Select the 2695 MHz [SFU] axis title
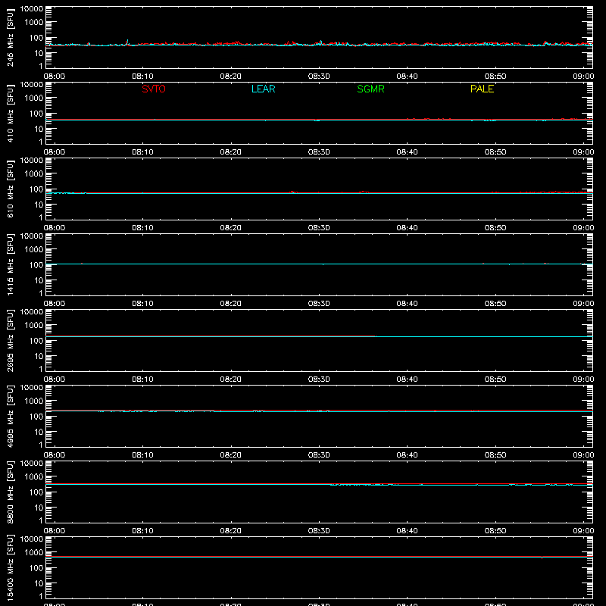Image resolution: width=606 pixels, height=606 pixels. 10,340
